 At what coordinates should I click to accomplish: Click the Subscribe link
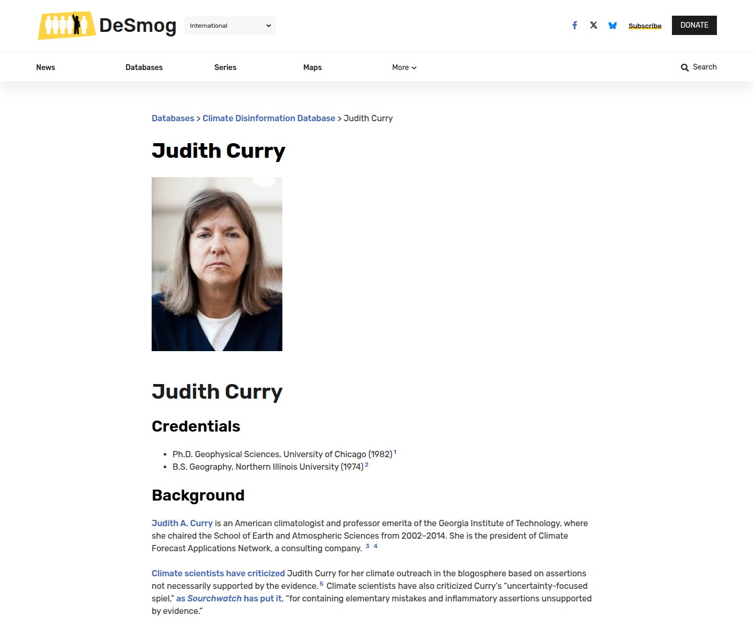click(x=645, y=26)
